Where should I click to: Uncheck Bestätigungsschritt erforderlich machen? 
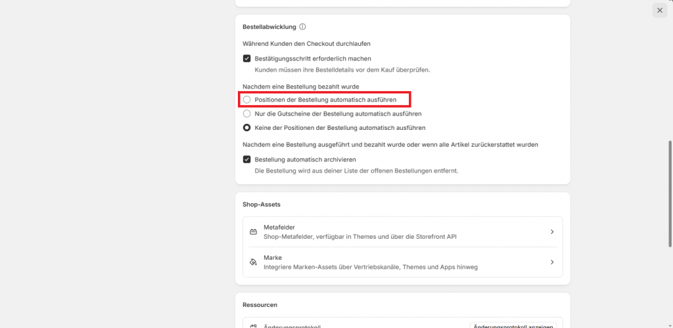247,58
